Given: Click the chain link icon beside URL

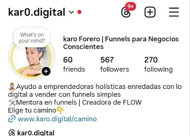Looking at the screenshot, I should point(12,119).
